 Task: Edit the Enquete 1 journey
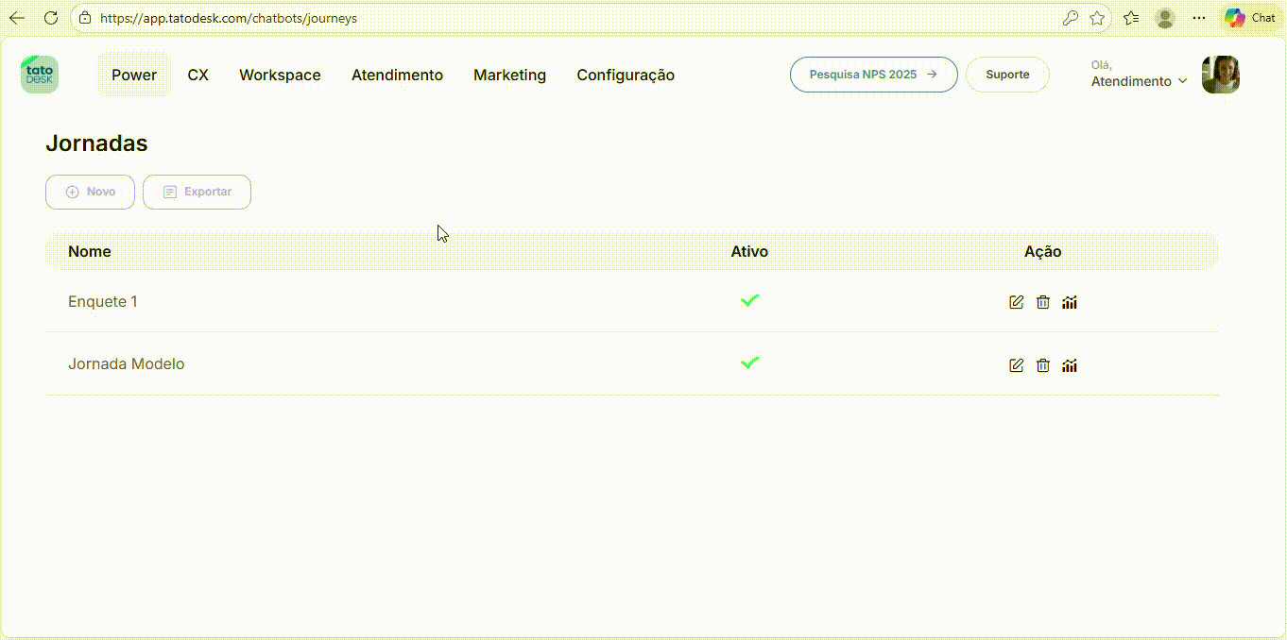(x=1016, y=302)
